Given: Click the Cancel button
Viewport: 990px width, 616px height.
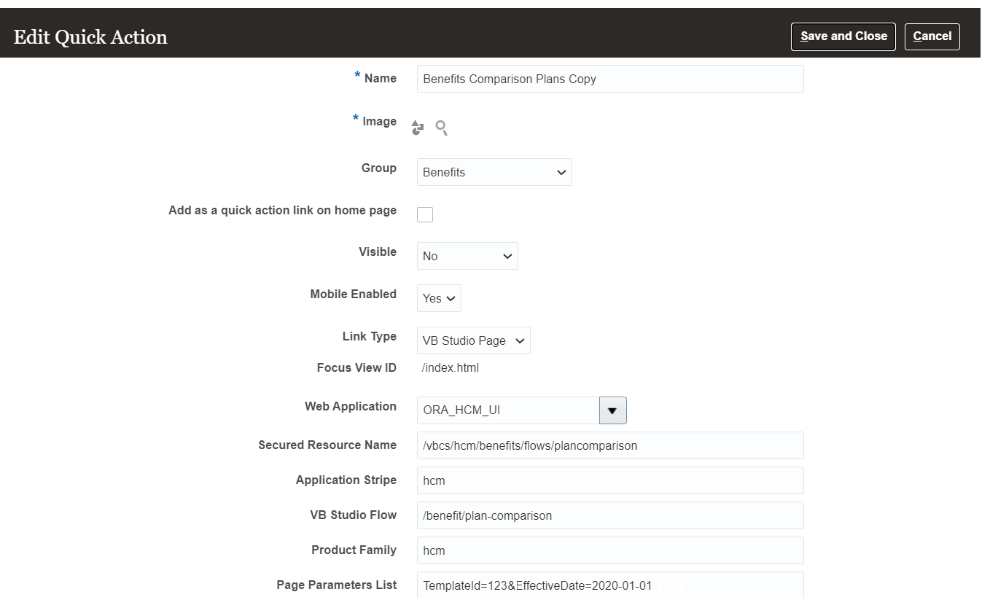Looking at the screenshot, I should (x=932, y=36).
